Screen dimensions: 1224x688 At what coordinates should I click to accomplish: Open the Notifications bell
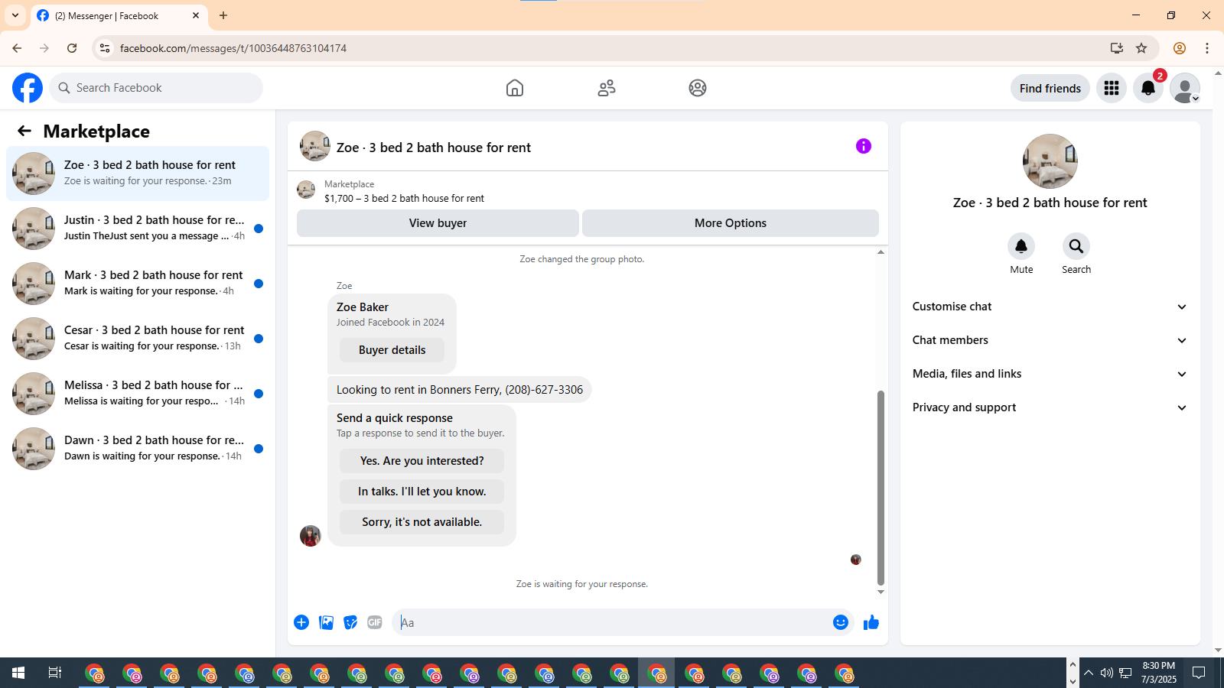pos(1148,88)
